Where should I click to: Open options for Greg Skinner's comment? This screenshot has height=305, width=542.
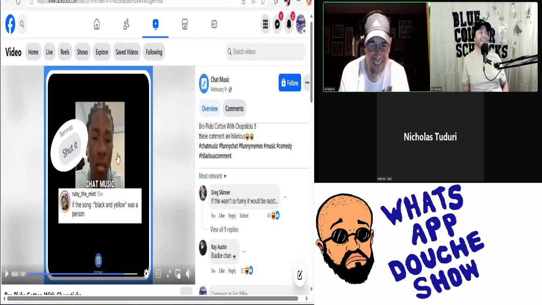point(285,197)
